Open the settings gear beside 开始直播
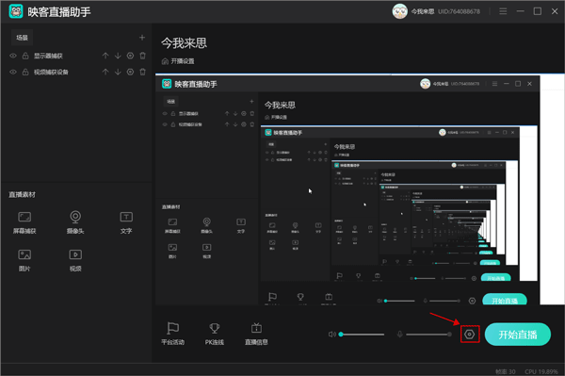The width and height of the screenshot is (565, 376). pyautogui.click(x=470, y=335)
